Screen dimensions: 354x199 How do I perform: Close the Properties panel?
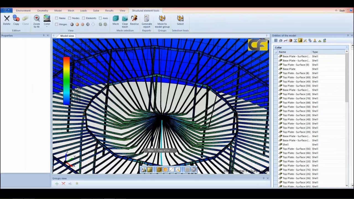click(48, 35)
